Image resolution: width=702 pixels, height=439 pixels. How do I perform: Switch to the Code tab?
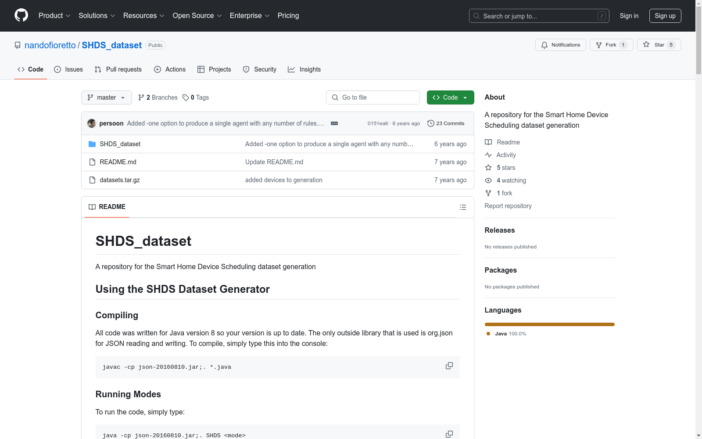click(x=31, y=69)
